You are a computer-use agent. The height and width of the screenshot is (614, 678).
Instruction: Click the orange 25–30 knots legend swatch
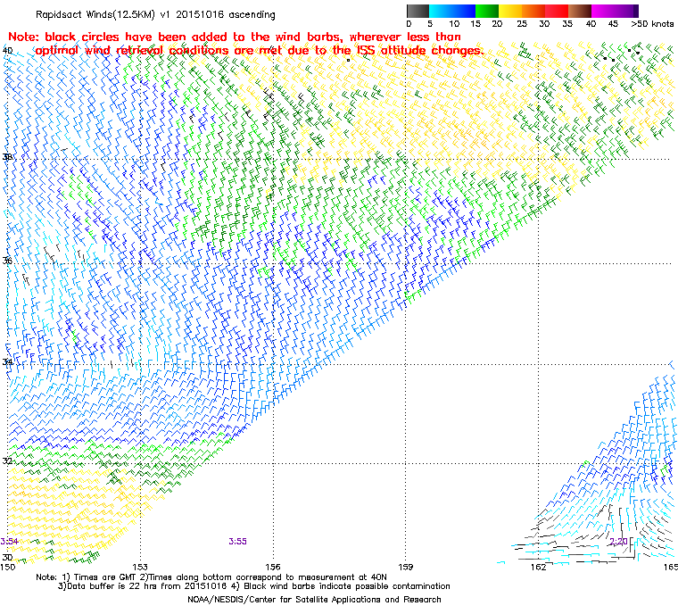534,11
